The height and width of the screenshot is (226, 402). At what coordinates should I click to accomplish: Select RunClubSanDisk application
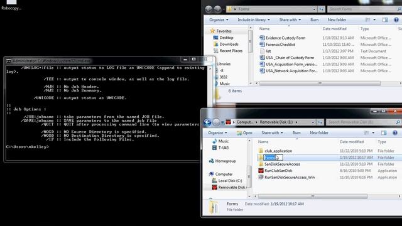[278, 171]
